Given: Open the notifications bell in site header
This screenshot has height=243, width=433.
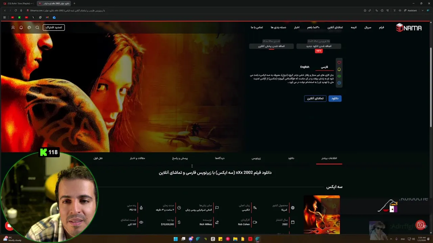Looking at the screenshot, I should [x=21, y=27].
